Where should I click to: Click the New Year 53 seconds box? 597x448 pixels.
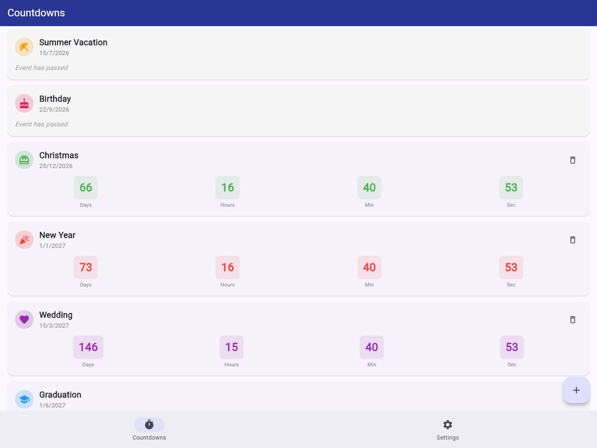[x=511, y=267]
